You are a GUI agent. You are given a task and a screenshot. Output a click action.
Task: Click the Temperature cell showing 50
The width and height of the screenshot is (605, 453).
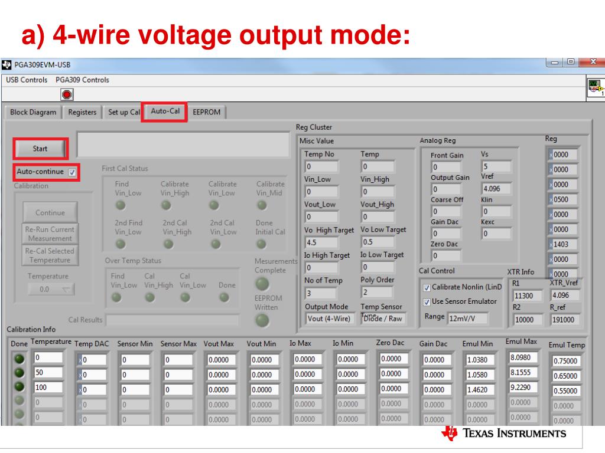pos(48,373)
